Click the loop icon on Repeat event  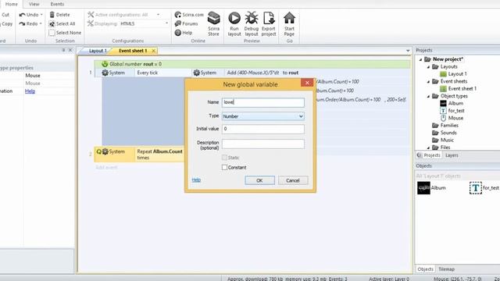pyautogui.click(x=99, y=151)
